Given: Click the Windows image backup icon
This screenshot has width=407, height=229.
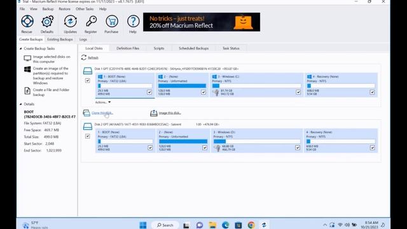Looking at the screenshot, I should (x=27, y=69).
